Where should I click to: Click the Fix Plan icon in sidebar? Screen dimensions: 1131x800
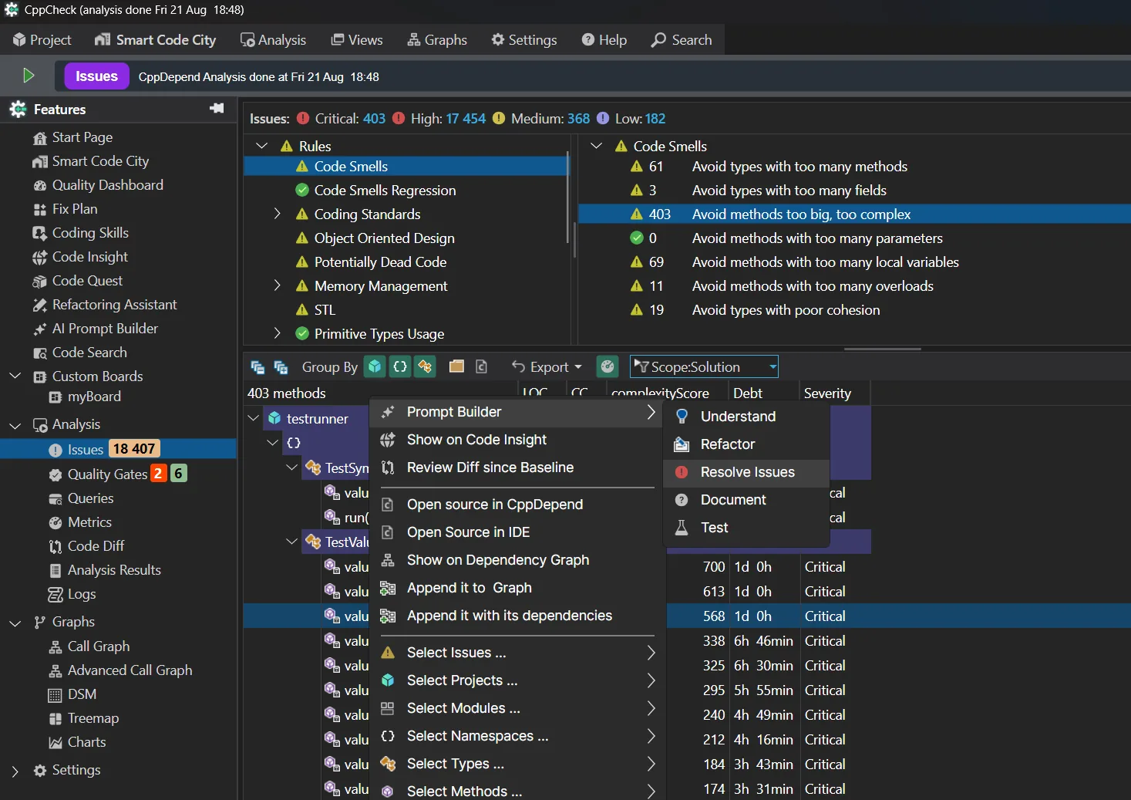[40, 210]
